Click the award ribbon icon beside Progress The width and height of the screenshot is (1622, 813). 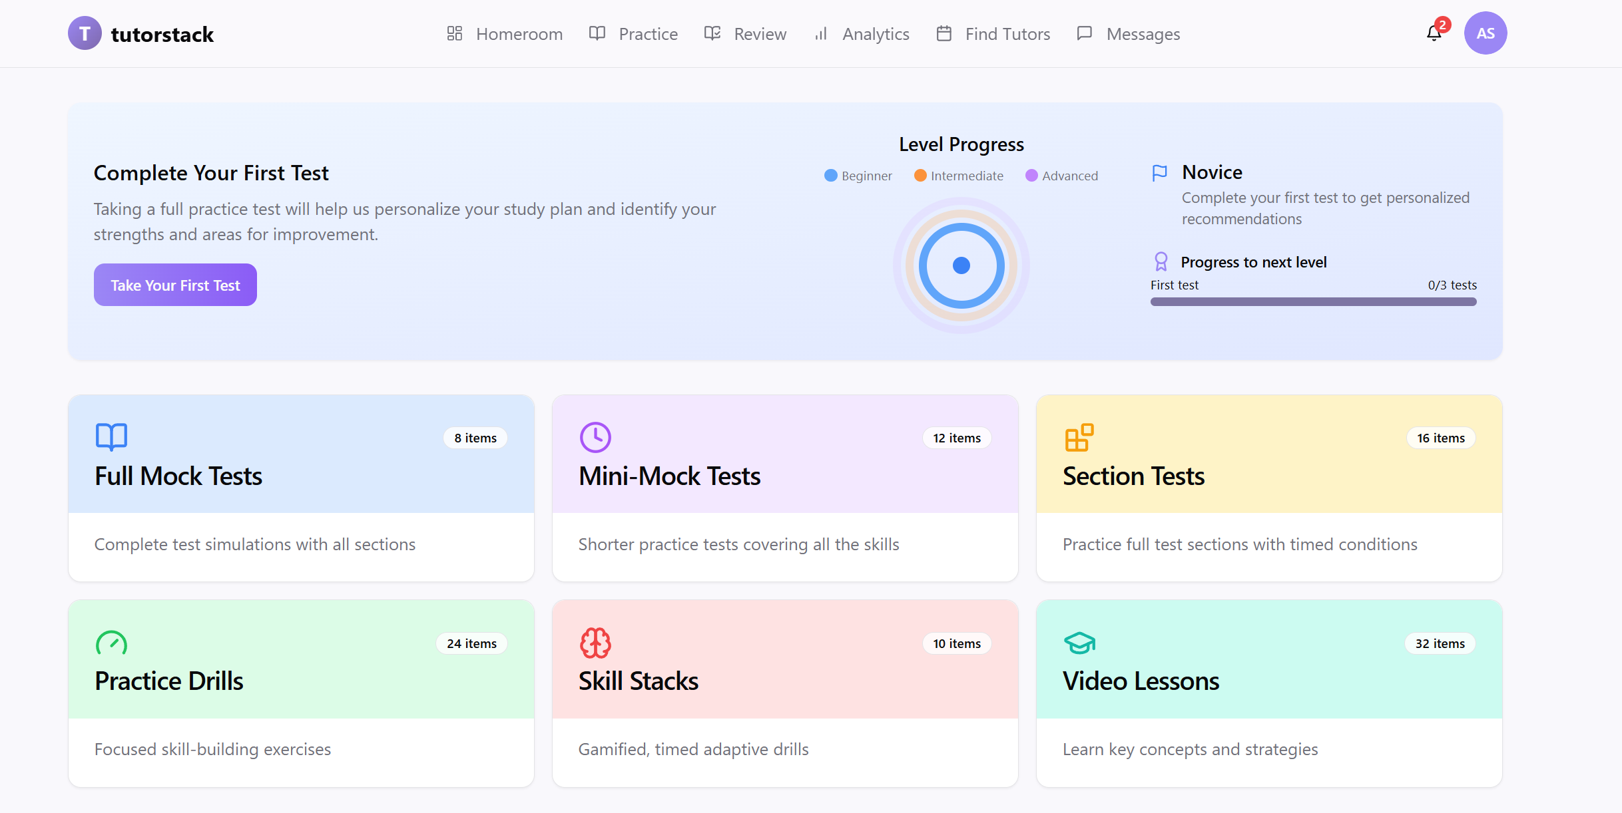pos(1161,261)
